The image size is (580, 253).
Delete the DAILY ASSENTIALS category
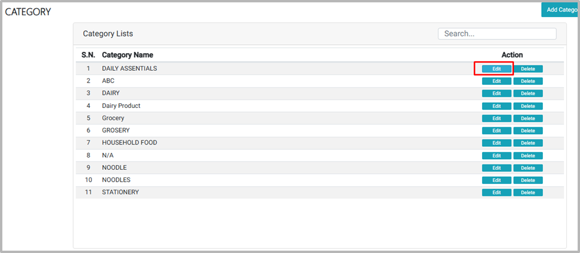(527, 69)
